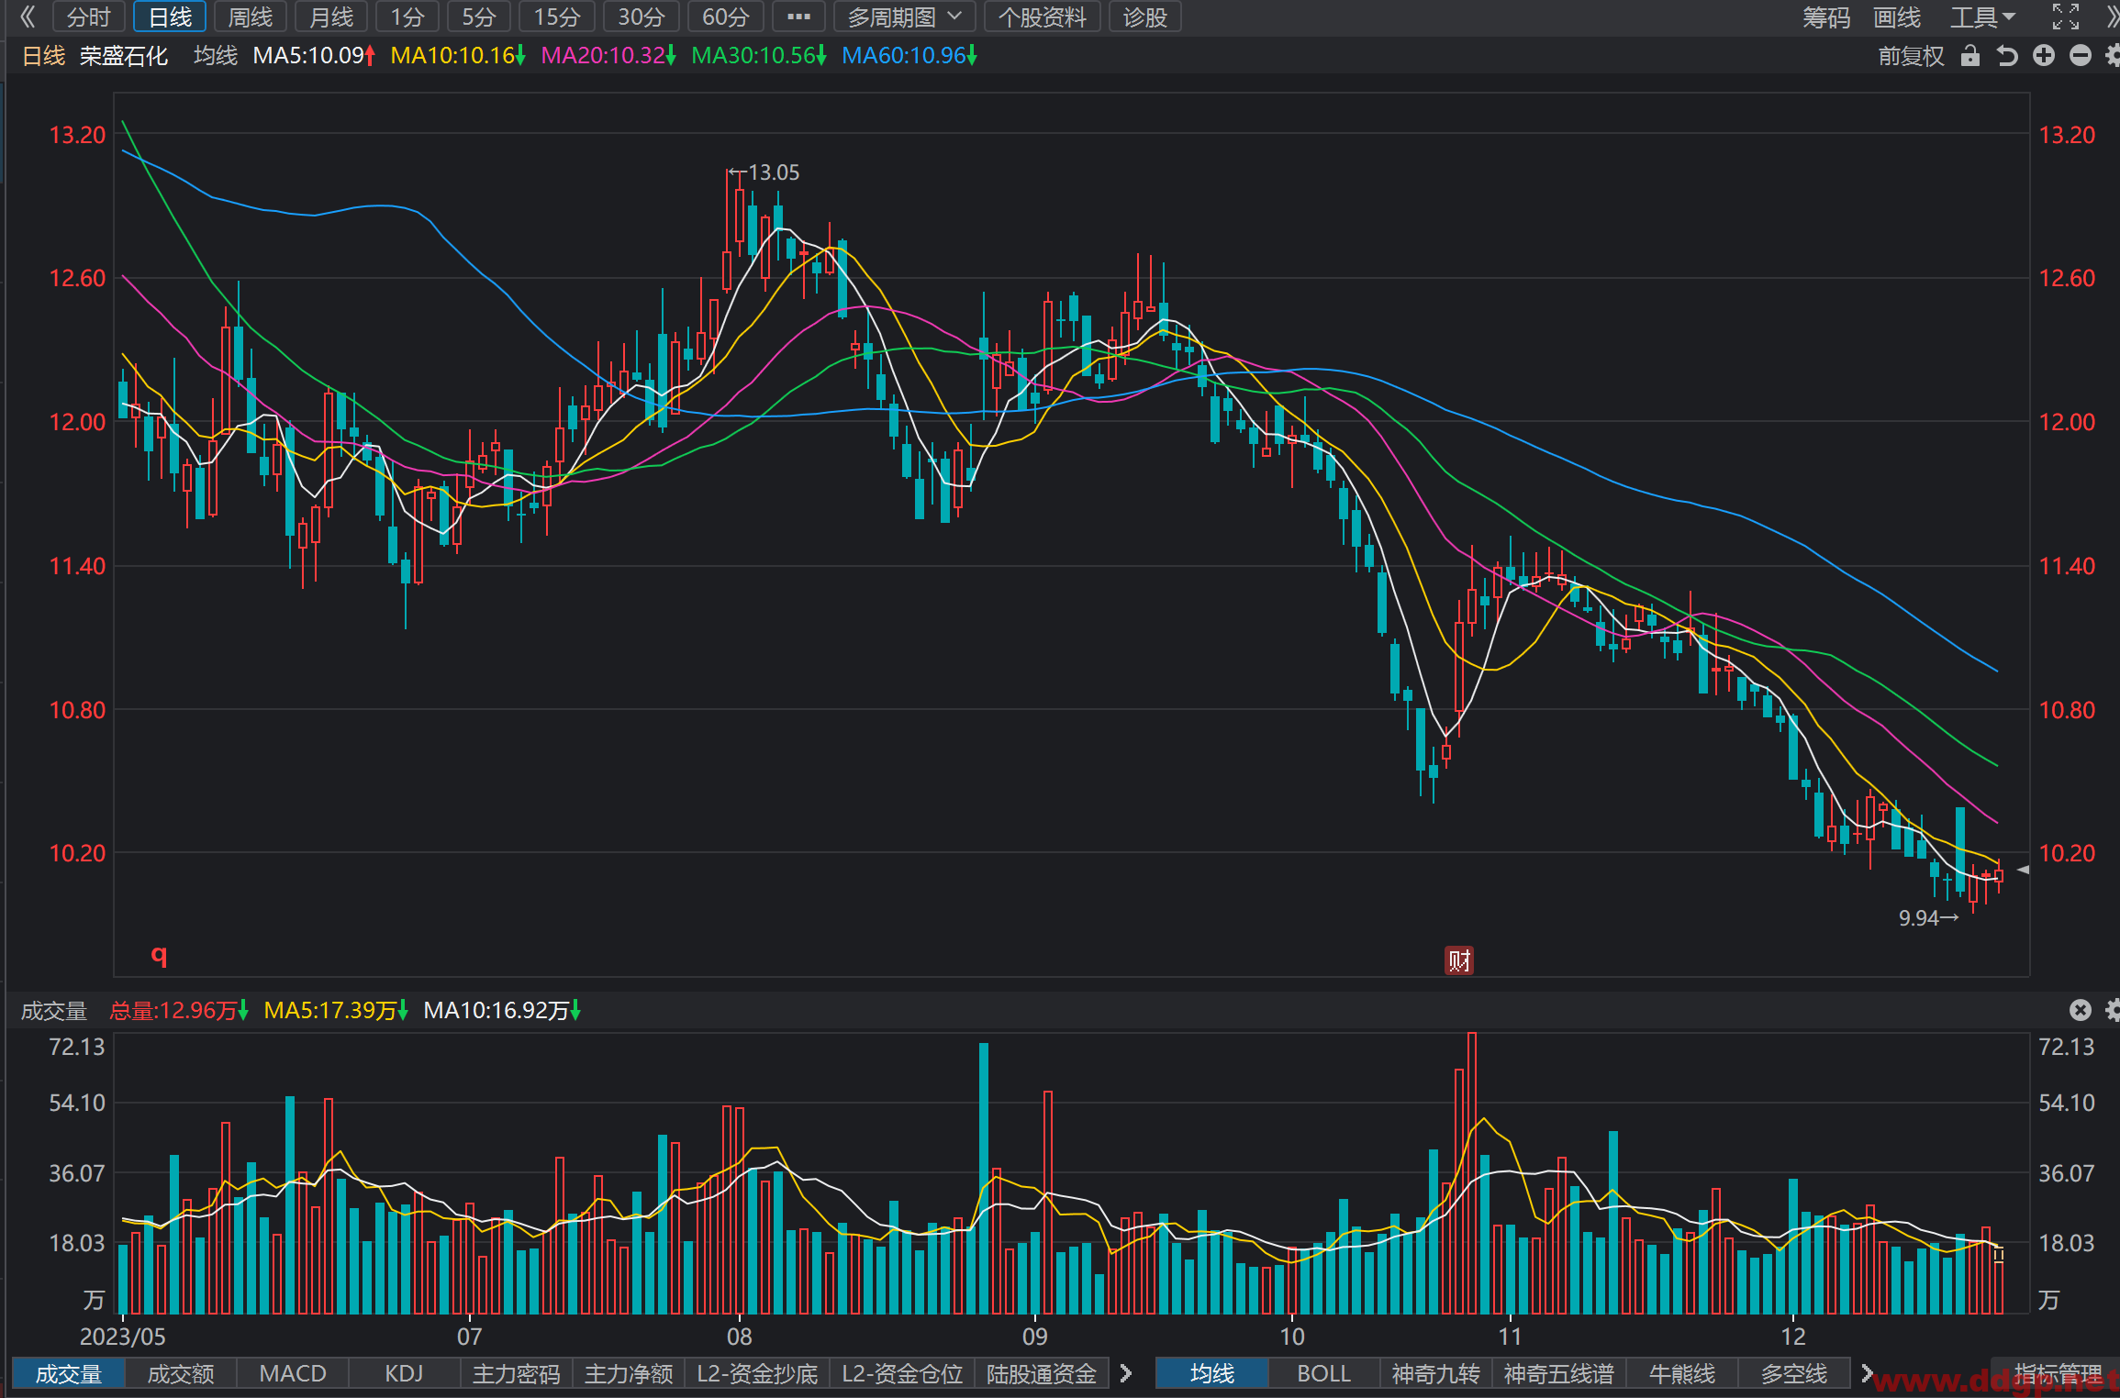The width and height of the screenshot is (2120, 1398).
Task: Select the BOLL overlay tab
Action: (x=1323, y=1373)
